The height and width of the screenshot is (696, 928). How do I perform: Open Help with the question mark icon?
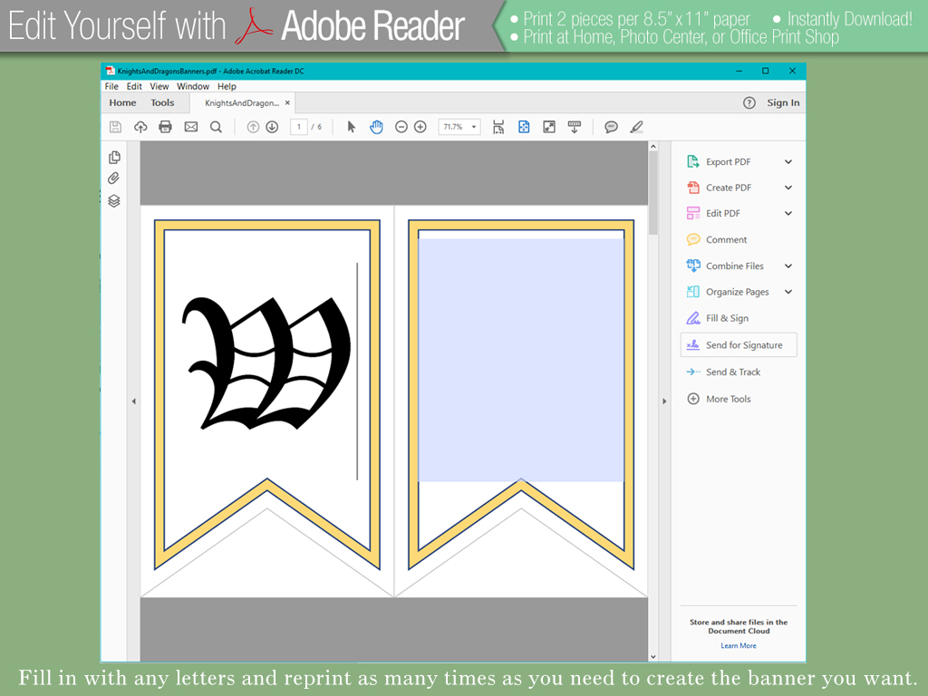pyautogui.click(x=749, y=103)
